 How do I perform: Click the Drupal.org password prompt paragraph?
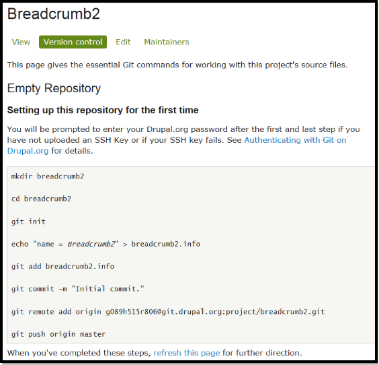pos(183,140)
